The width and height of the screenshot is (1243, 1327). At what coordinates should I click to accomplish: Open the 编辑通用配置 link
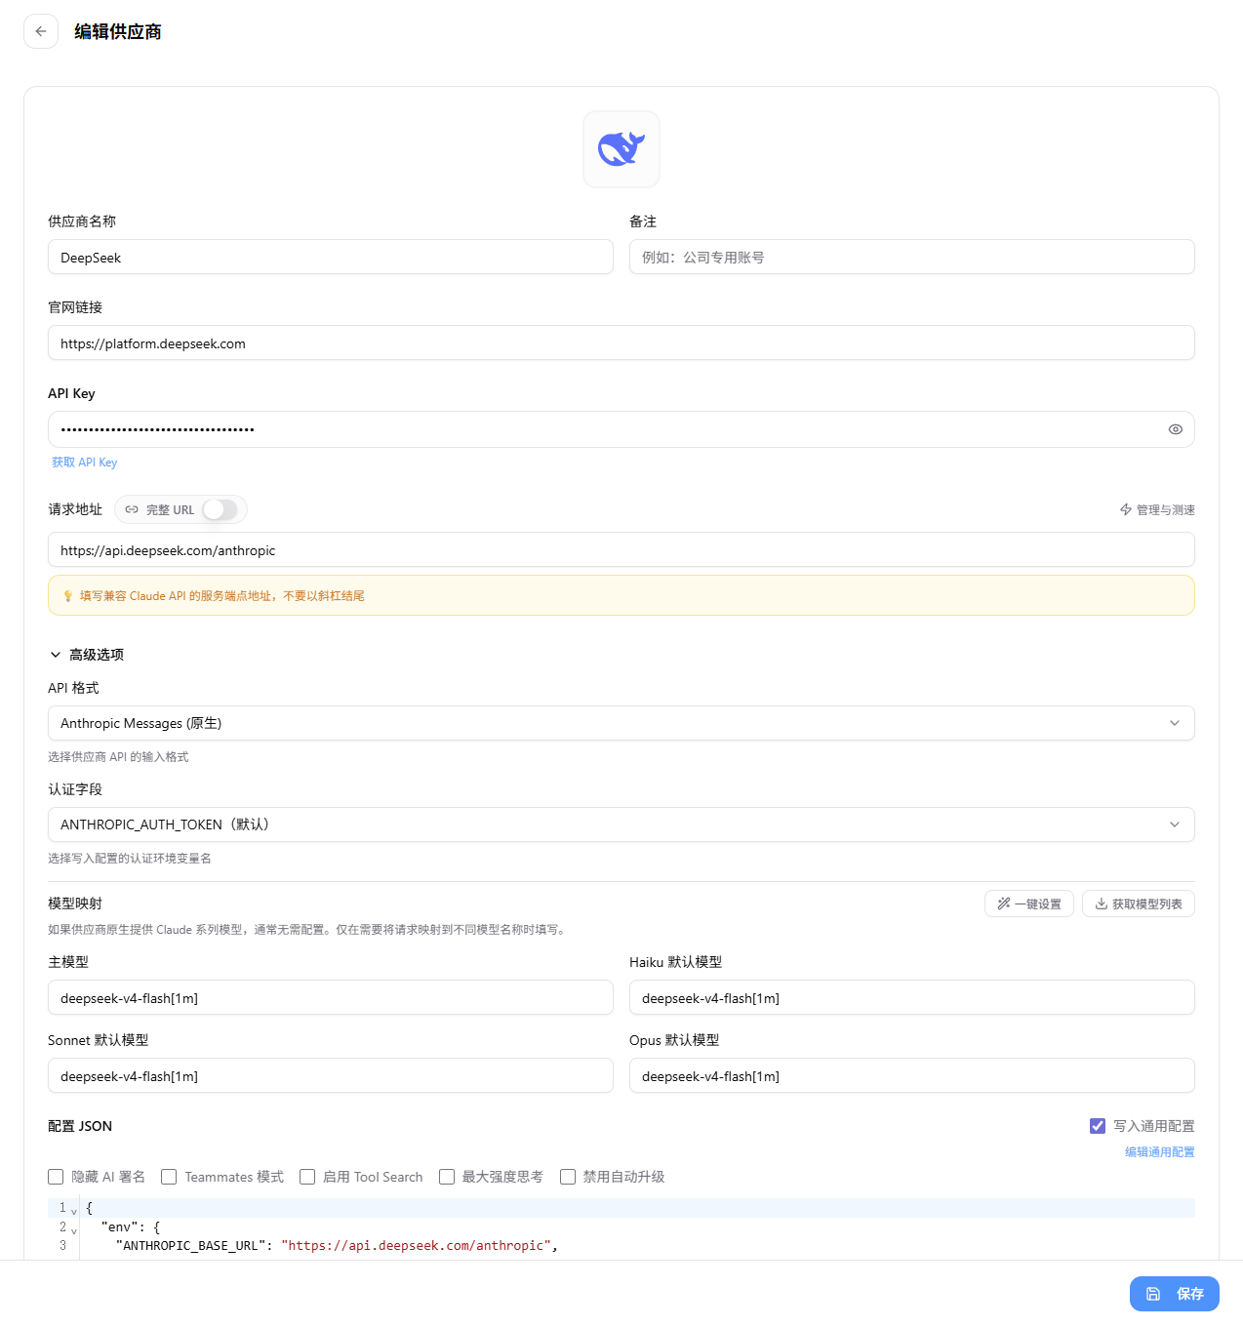point(1160,1152)
